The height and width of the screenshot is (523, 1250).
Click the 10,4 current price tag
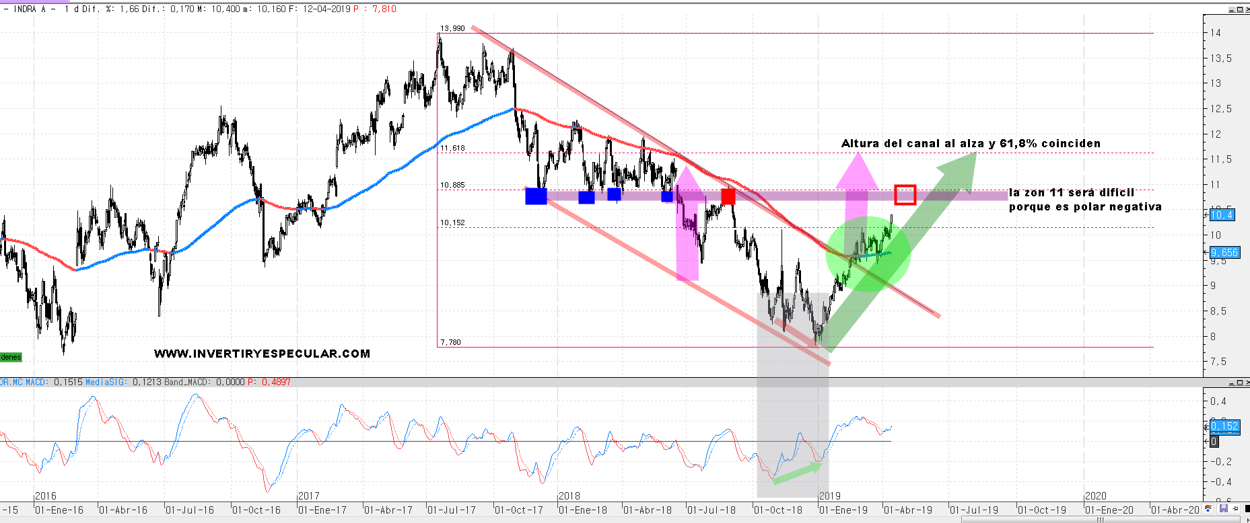pyautogui.click(x=1222, y=215)
